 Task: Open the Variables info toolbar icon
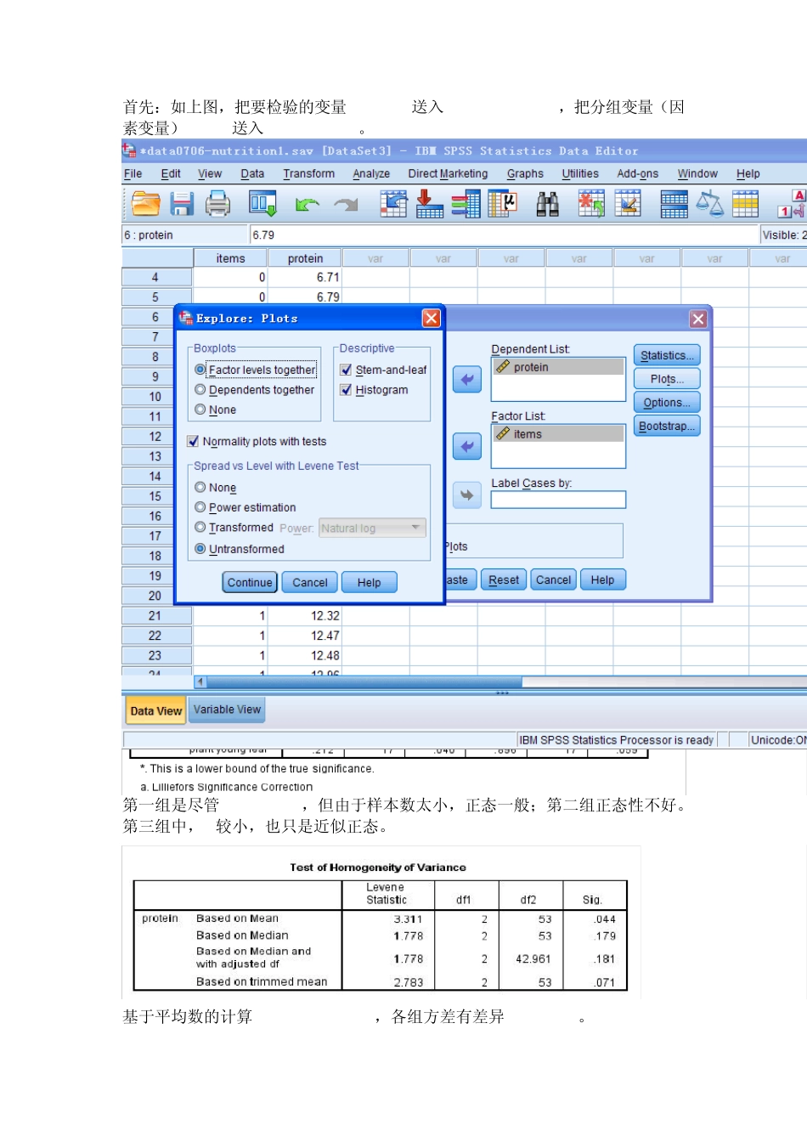466,204
